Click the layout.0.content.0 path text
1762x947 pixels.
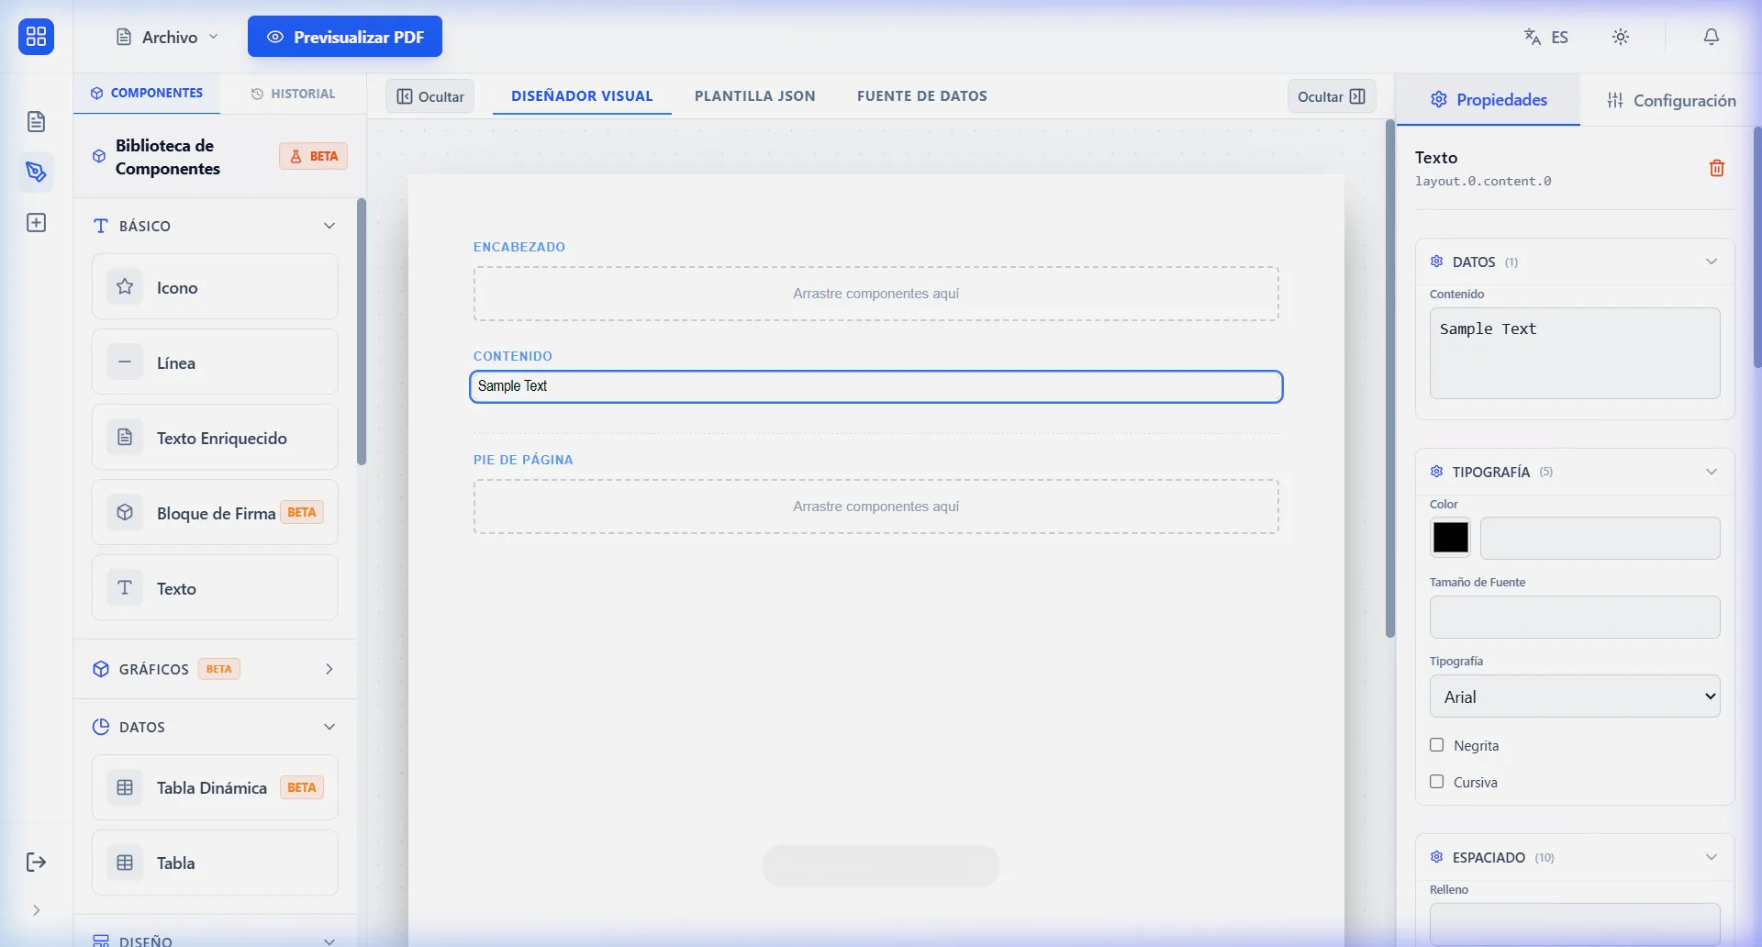point(1483,182)
